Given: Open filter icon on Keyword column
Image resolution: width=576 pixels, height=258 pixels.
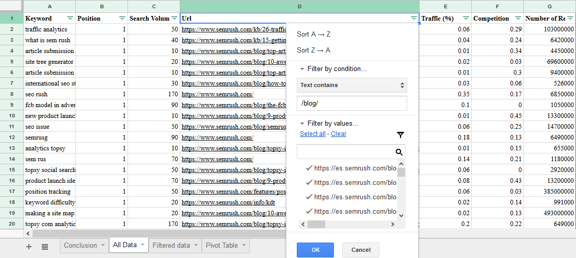Looking at the screenshot, I should point(70,19).
